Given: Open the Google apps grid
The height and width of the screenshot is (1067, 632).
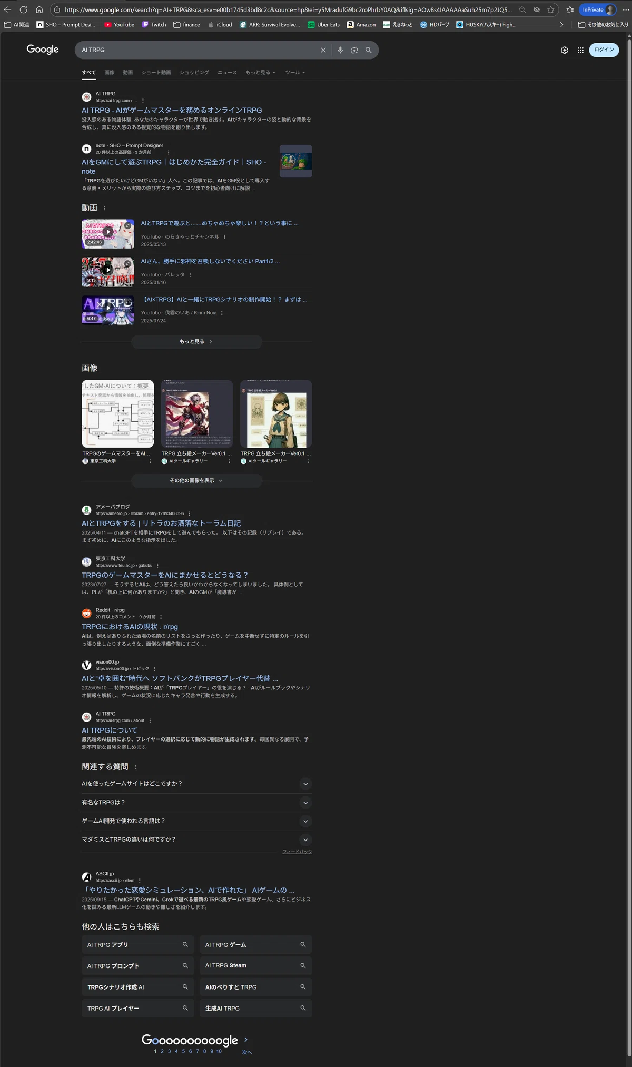Looking at the screenshot, I should [580, 50].
